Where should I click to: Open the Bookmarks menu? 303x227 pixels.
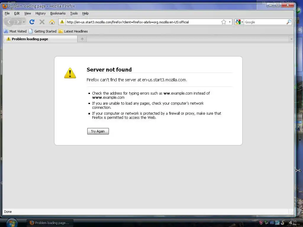click(58, 13)
